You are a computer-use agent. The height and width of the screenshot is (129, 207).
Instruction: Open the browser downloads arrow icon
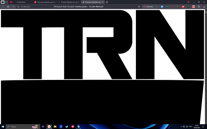(204, 7)
